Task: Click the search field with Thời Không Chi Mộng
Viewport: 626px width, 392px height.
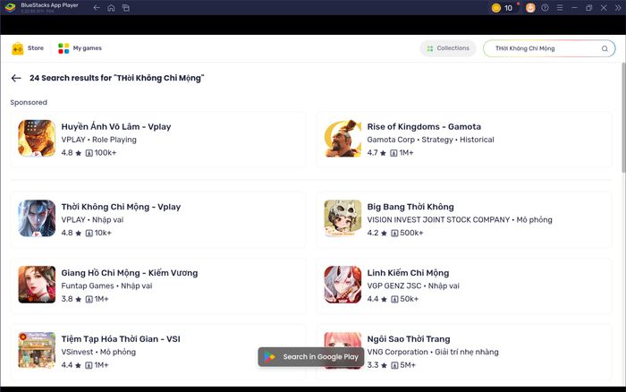Action: 549,48
